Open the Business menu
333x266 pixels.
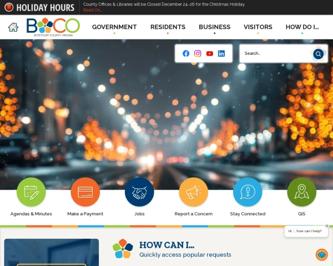(214, 27)
